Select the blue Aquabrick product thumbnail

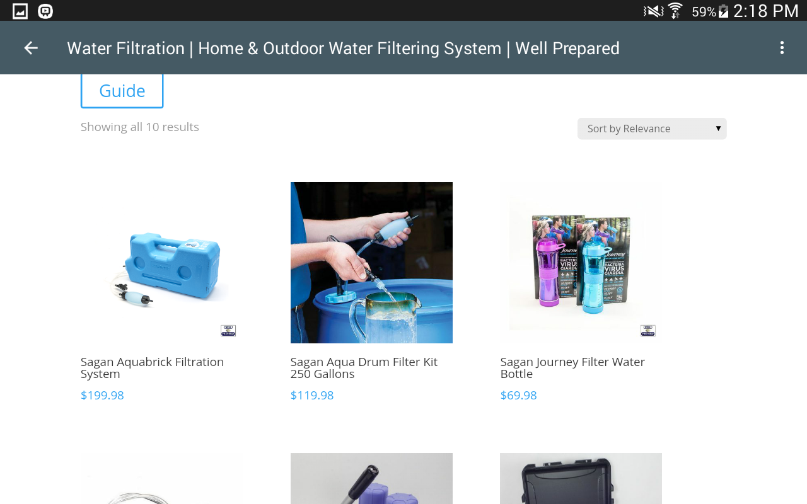pyautogui.click(x=161, y=263)
